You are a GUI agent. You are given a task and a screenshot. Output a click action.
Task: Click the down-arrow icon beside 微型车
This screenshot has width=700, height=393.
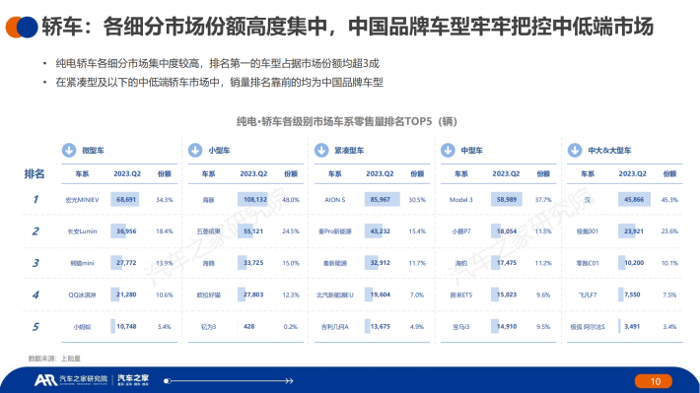click(x=69, y=151)
